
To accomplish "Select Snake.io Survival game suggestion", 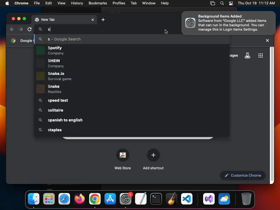I will point(132,76).
